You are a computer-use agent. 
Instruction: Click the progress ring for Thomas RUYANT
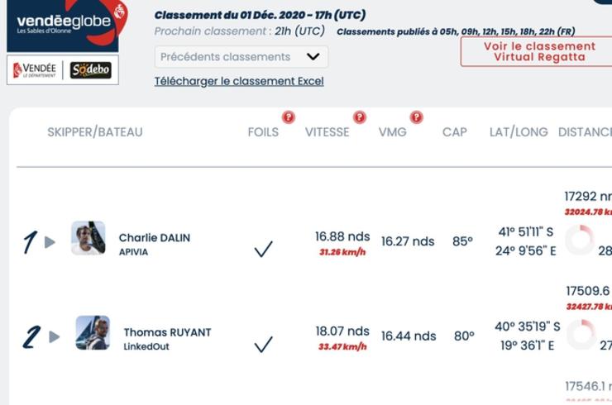581,335
